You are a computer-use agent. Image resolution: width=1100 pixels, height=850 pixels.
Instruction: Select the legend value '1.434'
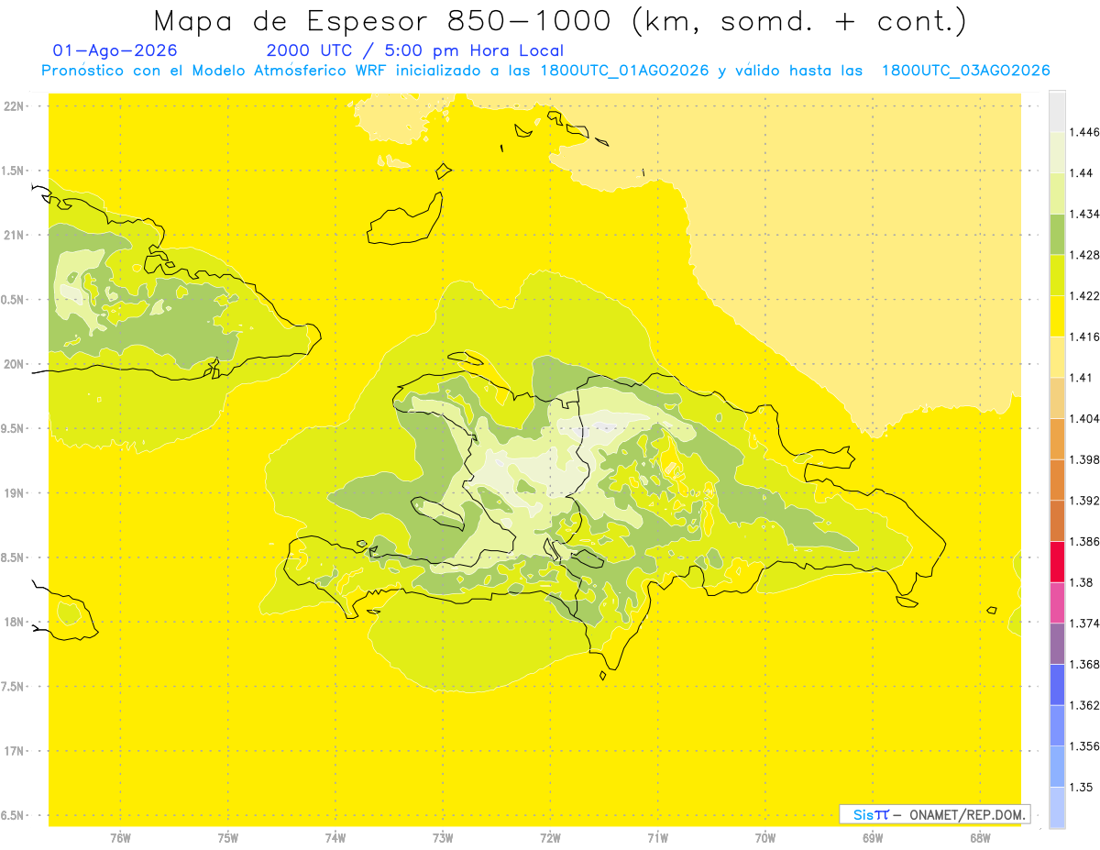pos(1084,214)
